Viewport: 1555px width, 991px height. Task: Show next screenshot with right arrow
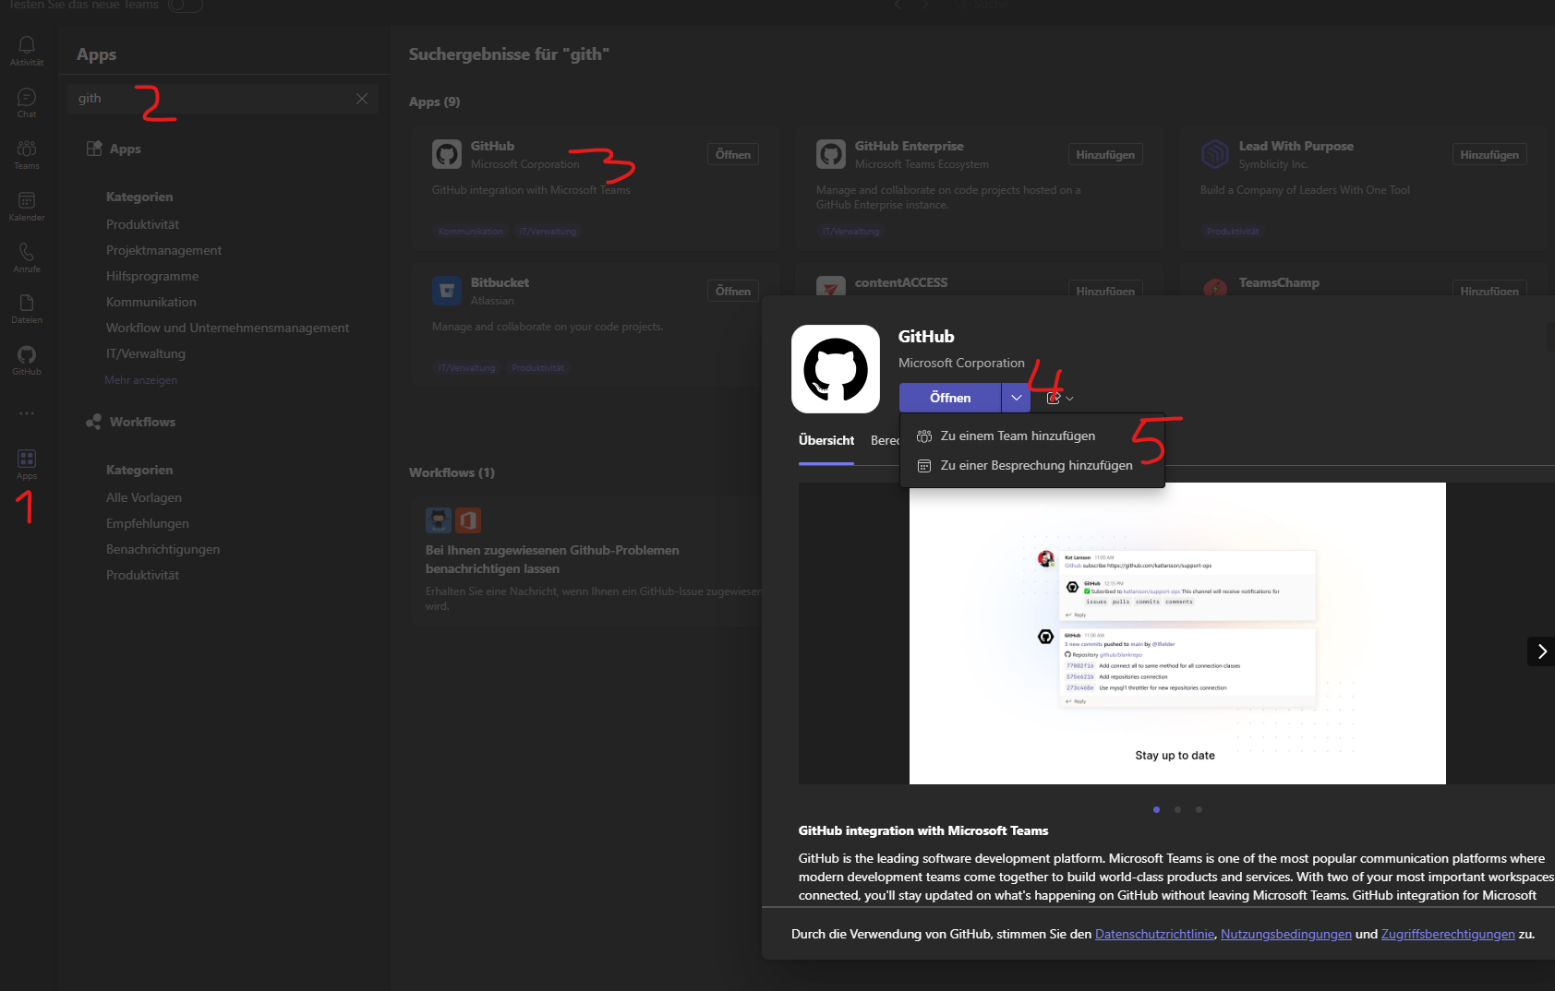[x=1541, y=651]
